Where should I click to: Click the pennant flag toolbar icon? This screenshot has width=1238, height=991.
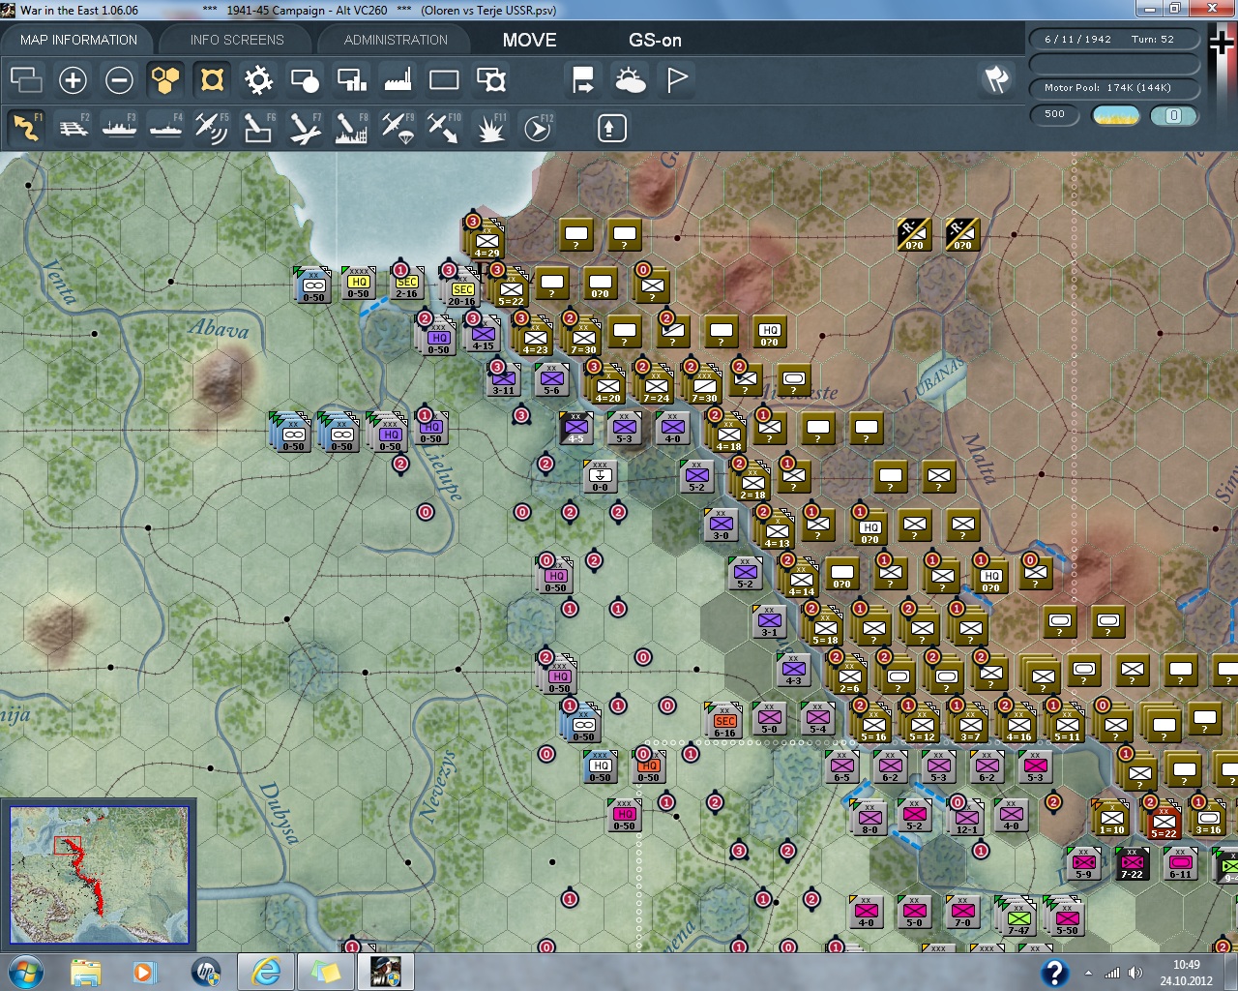[676, 79]
